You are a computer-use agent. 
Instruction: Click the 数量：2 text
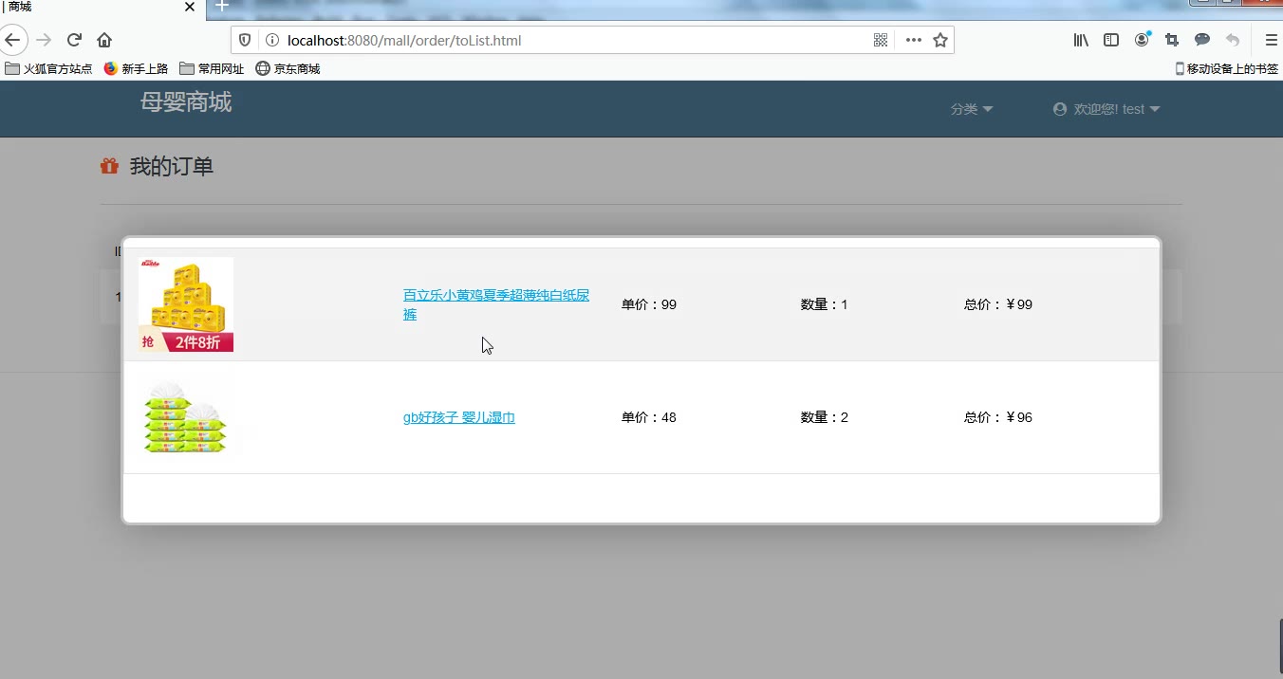(825, 417)
